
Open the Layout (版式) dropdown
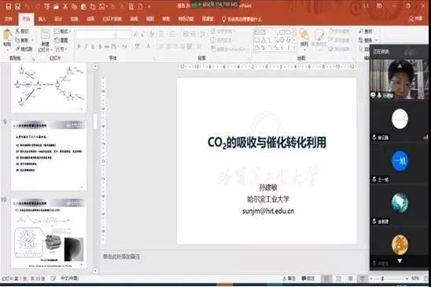62,31
